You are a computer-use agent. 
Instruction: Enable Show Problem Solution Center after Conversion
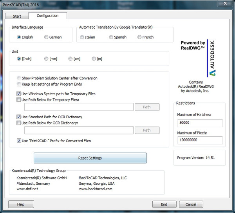57,78
